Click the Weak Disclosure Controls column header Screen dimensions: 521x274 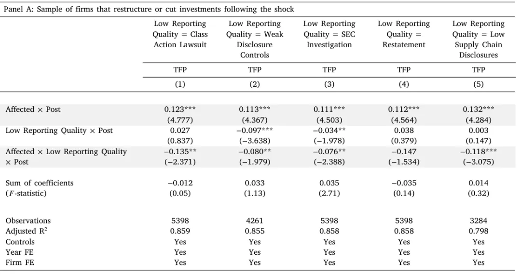[x=255, y=39]
